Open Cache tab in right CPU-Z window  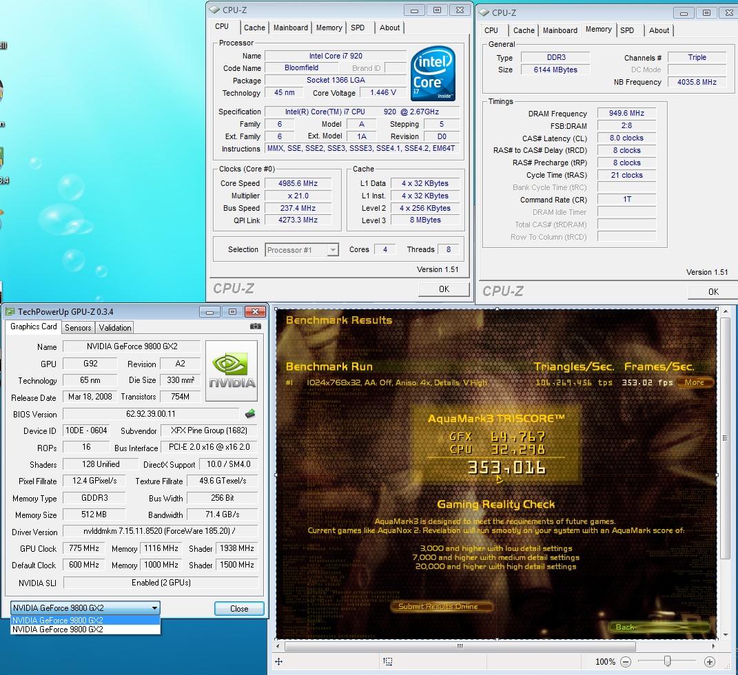click(524, 30)
